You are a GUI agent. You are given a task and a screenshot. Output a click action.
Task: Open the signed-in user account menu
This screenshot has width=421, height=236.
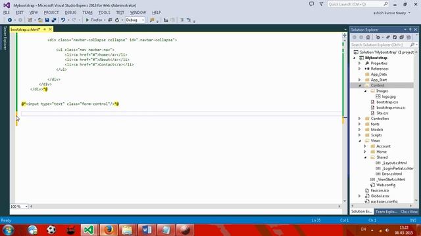click(391, 13)
